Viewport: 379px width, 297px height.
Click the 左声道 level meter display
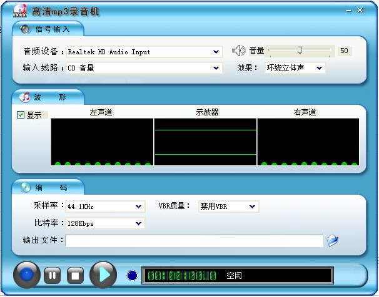pyautogui.click(x=102, y=142)
